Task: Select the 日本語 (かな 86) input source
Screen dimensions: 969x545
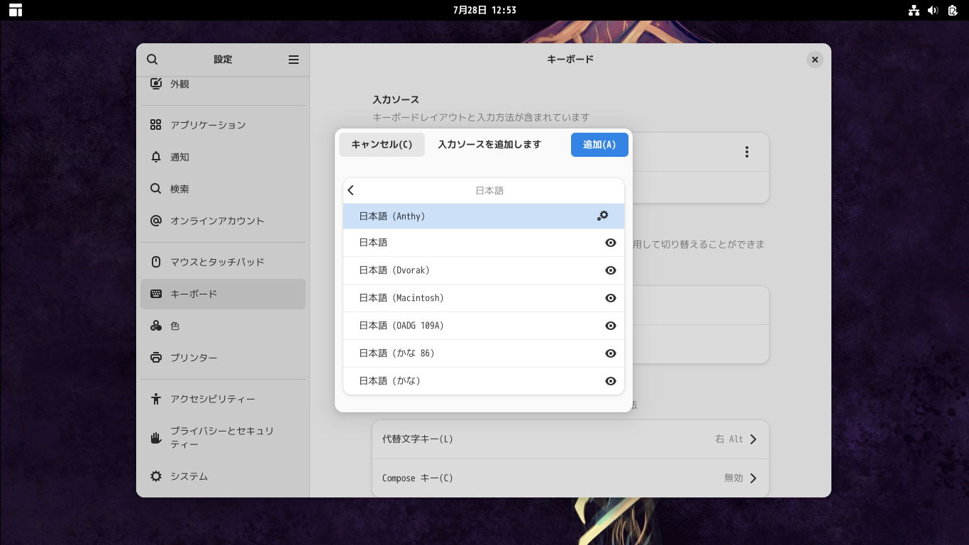Action: (484, 353)
